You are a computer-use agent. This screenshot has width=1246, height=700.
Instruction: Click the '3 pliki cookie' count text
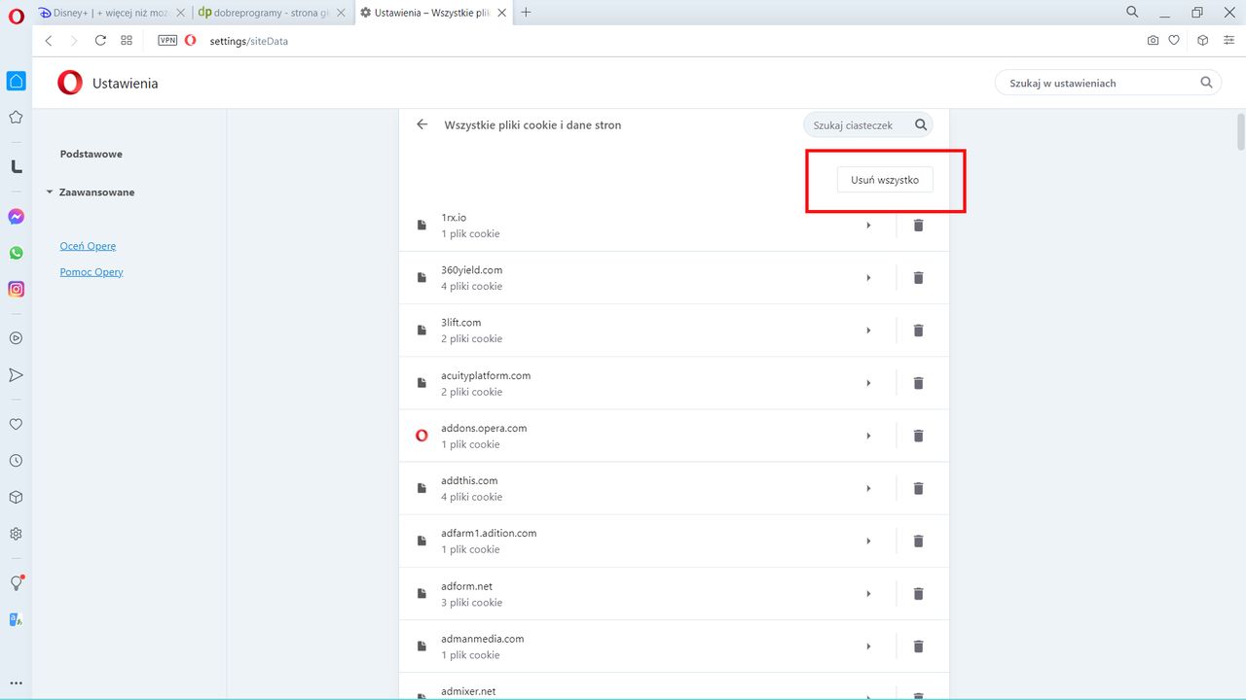pos(472,603)
